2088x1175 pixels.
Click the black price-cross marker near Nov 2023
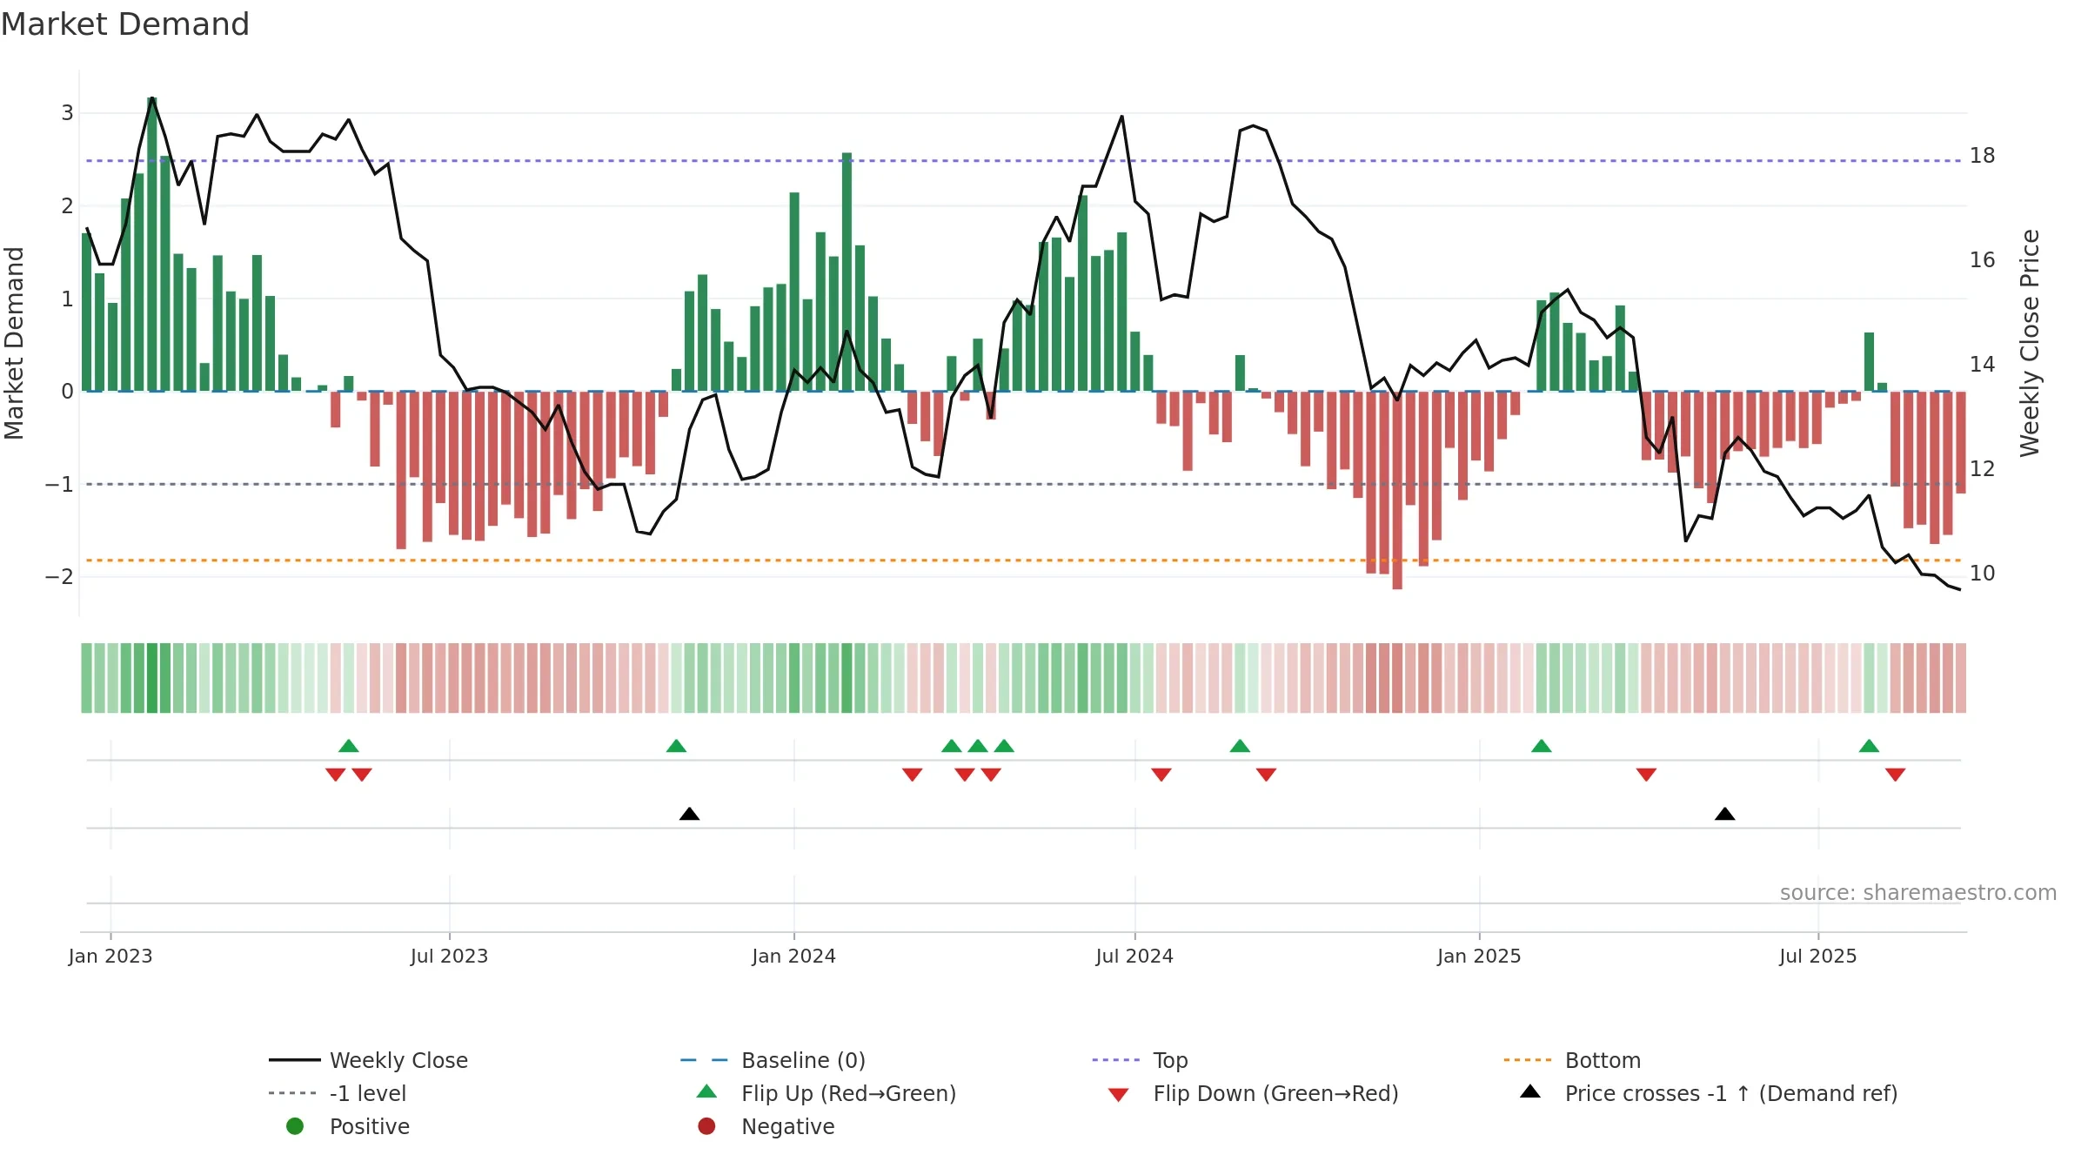point(689,814)
